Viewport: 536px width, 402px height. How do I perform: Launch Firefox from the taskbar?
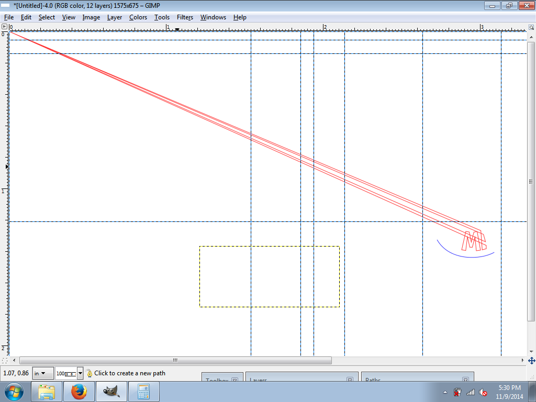click(x=79, y=392)
